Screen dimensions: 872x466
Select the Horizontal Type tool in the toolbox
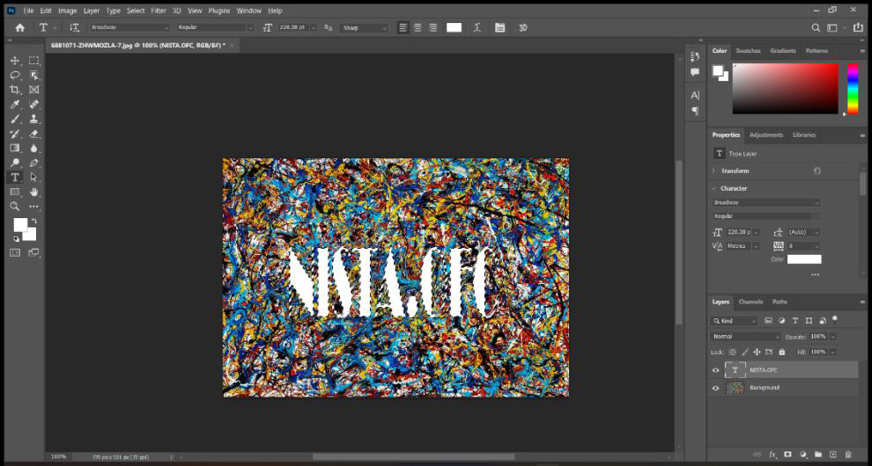point(15,178)
